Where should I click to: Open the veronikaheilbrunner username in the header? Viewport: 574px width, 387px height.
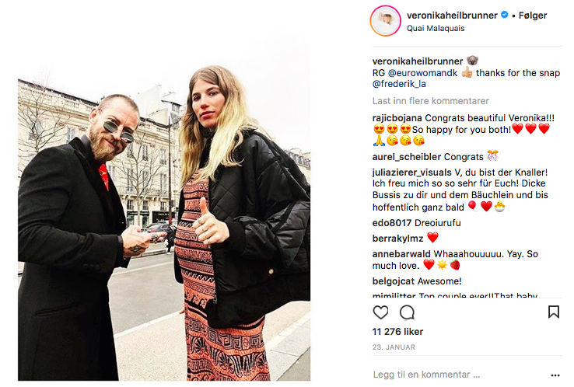pyautogui.click(x=452, y=16)
